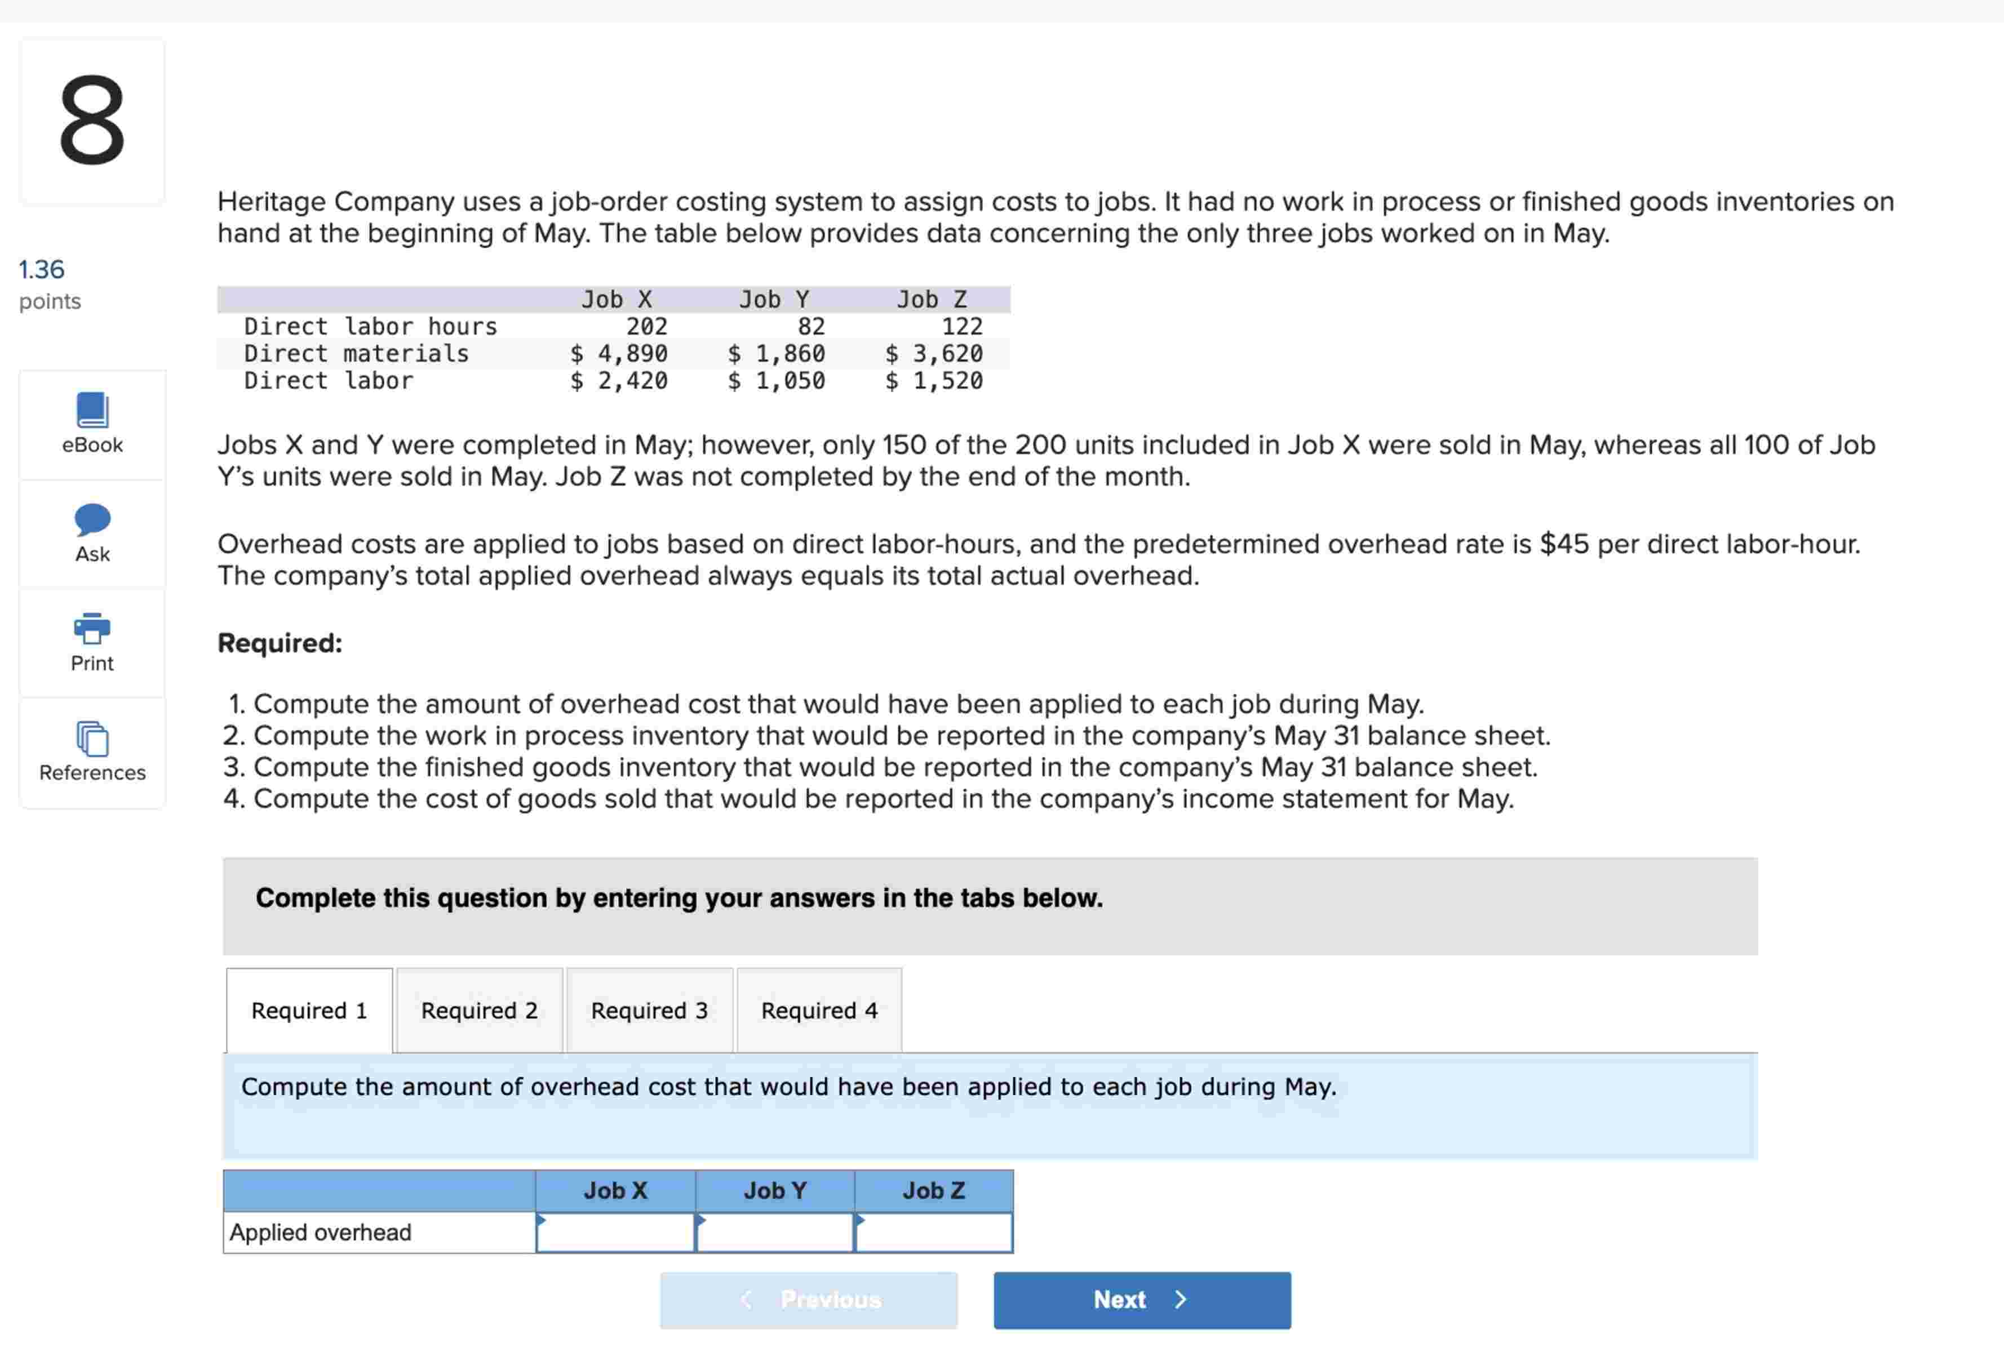Click the Next button chevron arrow

[1181, 1299]
